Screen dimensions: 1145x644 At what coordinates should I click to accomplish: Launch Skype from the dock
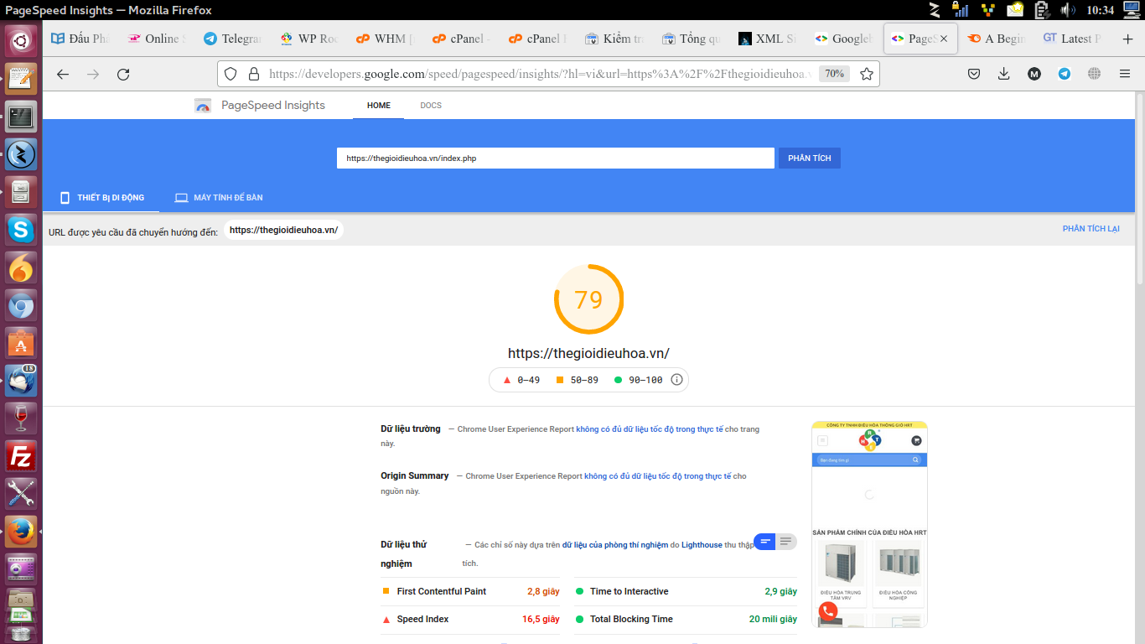21,229
